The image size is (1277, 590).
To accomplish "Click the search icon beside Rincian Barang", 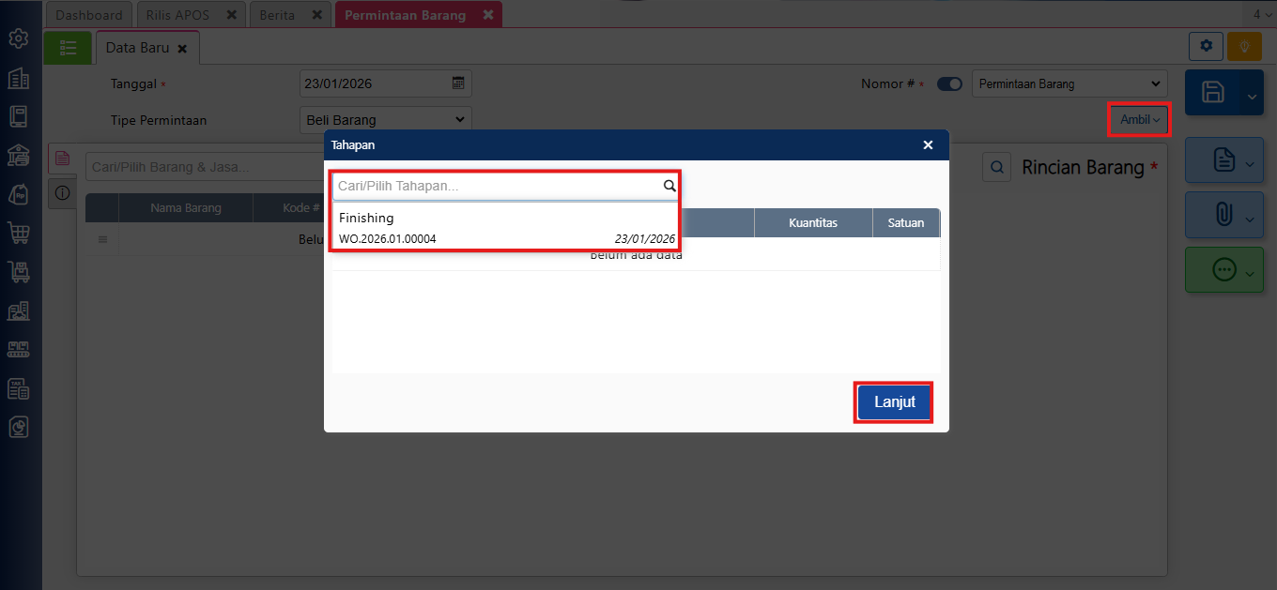I will 996,167.
